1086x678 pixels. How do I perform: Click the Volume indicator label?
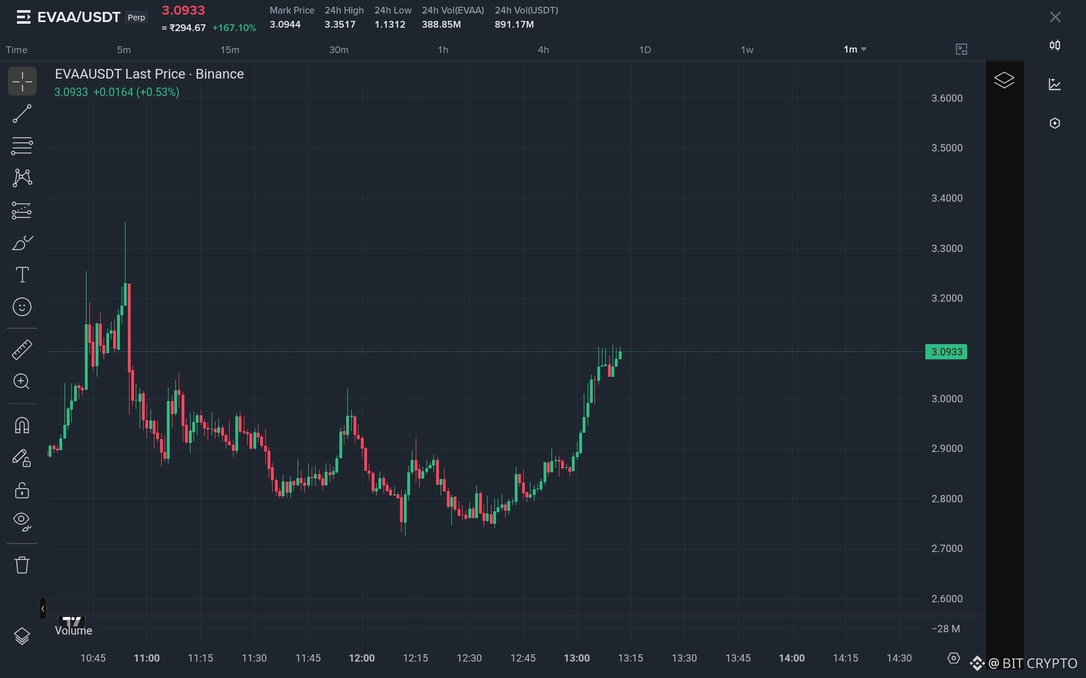click(74, 631)
